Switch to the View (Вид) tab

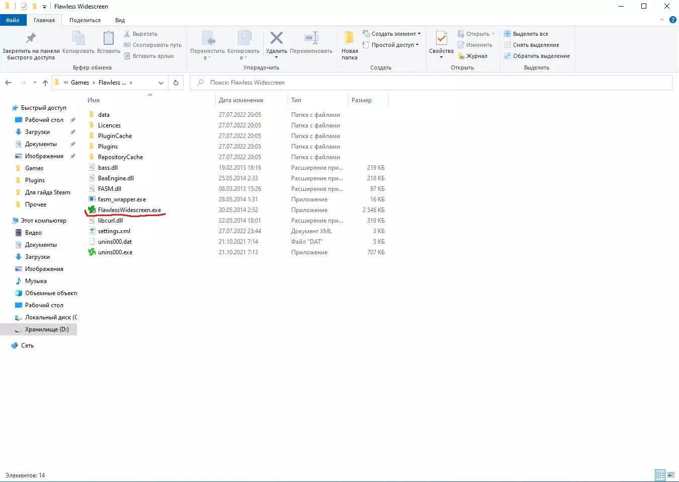[120, 20]
